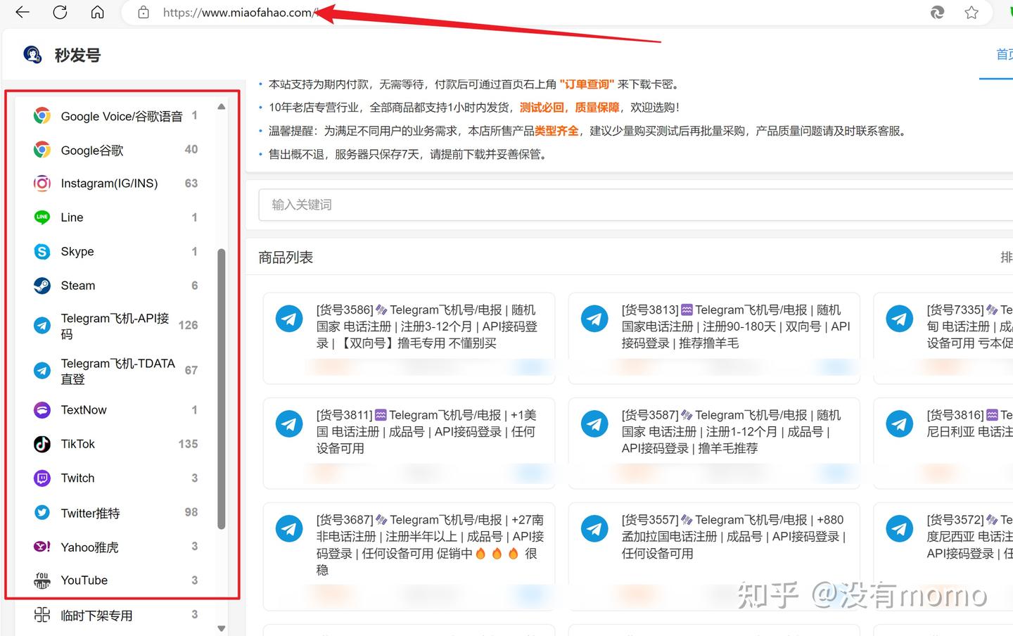This screenshot has width=1013, height=636.
Task: Select the YouTube category icon
Action: [x=42, y=580]
